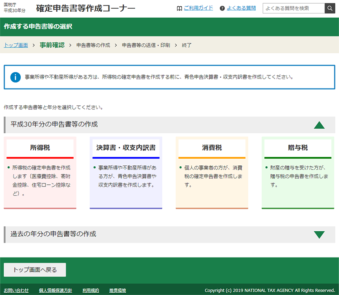This screenshot has height=295, width=339.
Task: Focus the よくある質問を検索 search field
Action: coord(294,8)
